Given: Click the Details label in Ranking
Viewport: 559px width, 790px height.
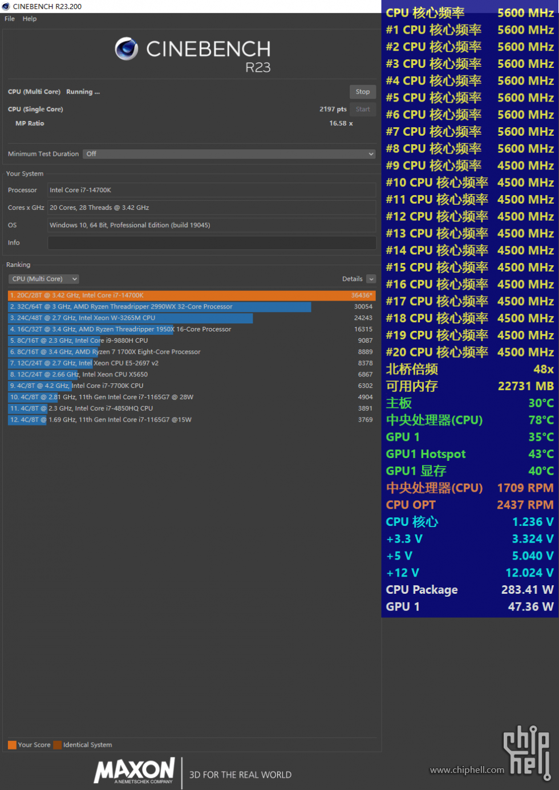Looking at the screenshot, I should 352,279.
